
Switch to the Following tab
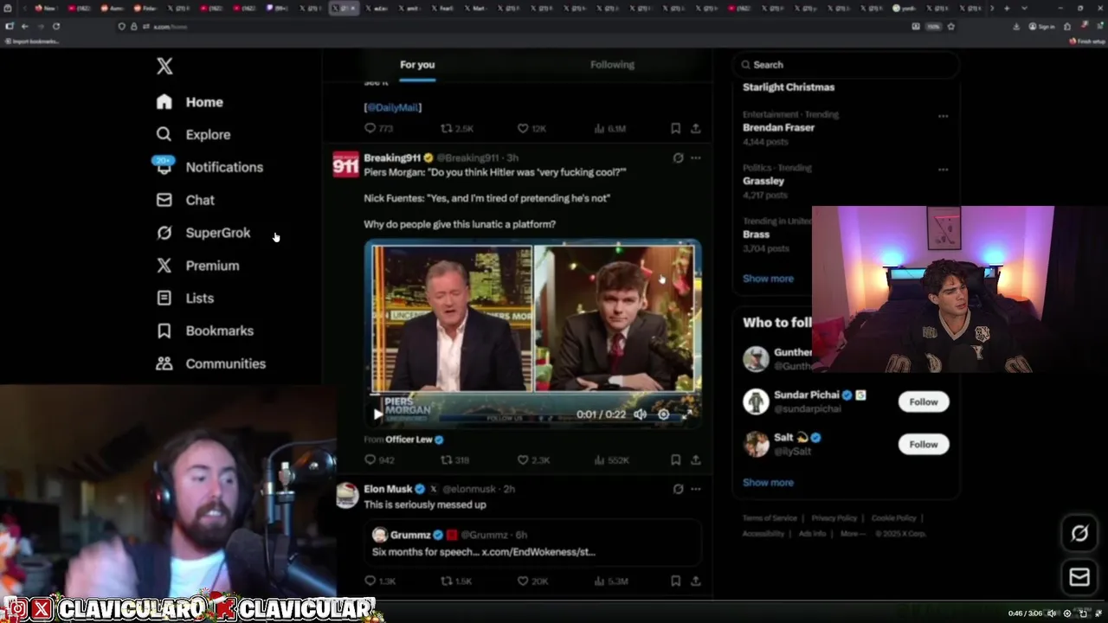point(612,65)
